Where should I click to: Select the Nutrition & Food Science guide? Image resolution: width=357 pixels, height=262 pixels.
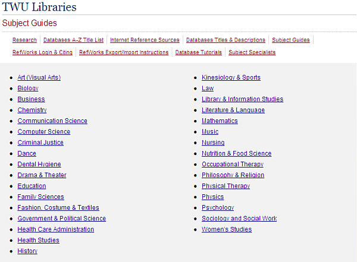tap(236, 153)
